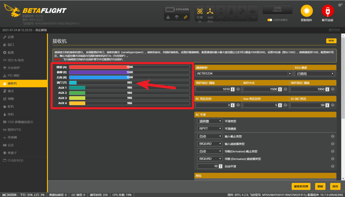345x197 pixels.
Task: Open the 通道映射 AETR1234 dropdown
Action: pos(244,74)
